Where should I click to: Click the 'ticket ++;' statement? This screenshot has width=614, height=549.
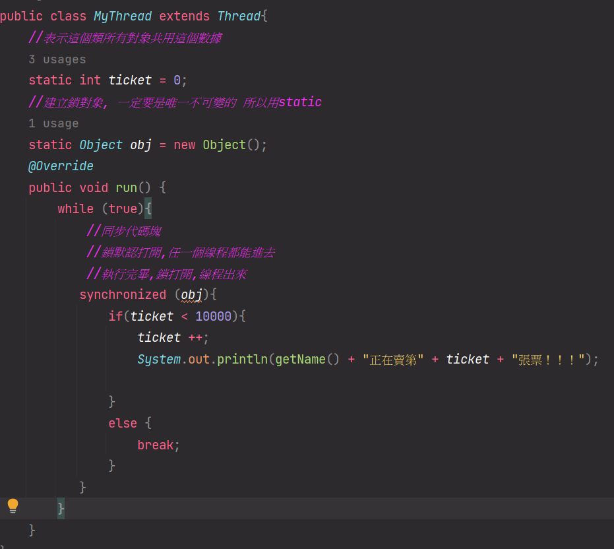click(173, 337)
